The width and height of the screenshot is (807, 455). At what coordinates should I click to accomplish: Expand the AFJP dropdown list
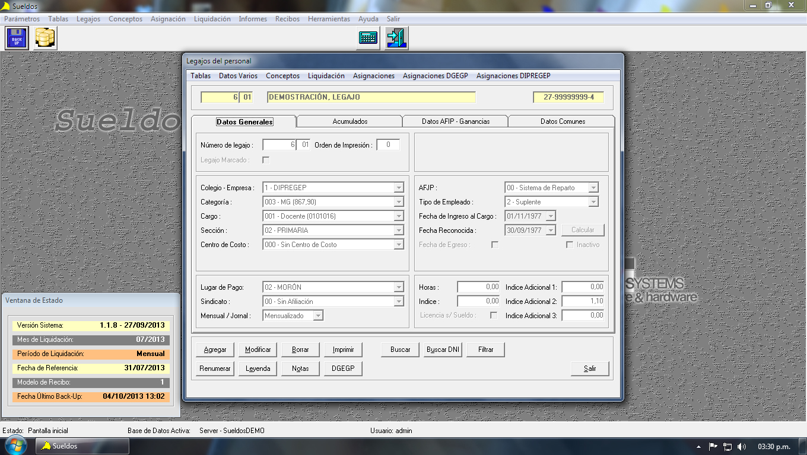coord(593,188)
